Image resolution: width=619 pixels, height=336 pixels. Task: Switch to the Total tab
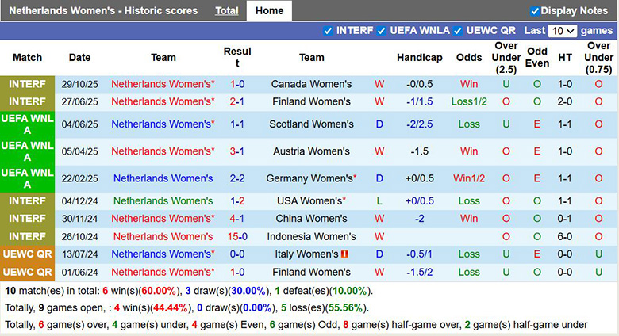[227, 11]
